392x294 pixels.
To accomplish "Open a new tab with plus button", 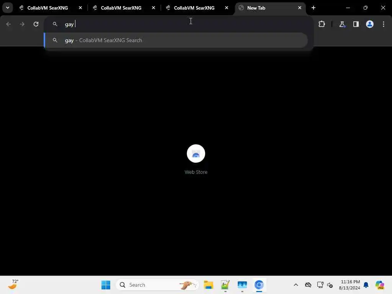I will click(314, 8).
